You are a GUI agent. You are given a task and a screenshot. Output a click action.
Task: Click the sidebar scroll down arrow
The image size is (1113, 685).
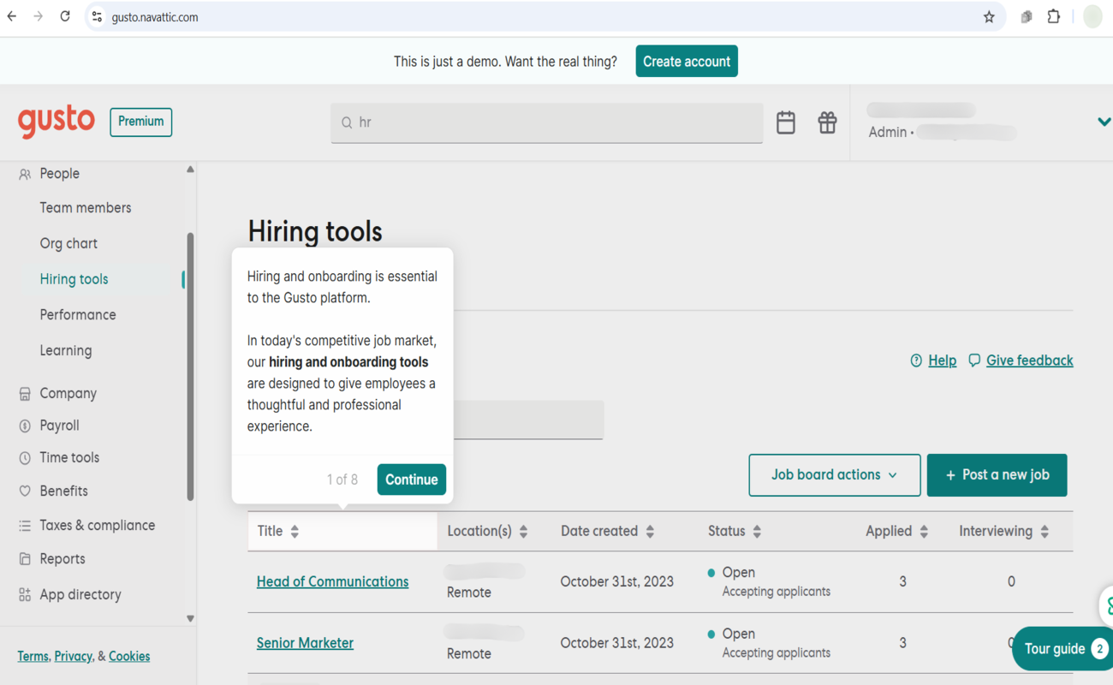(x=190, y=619)
